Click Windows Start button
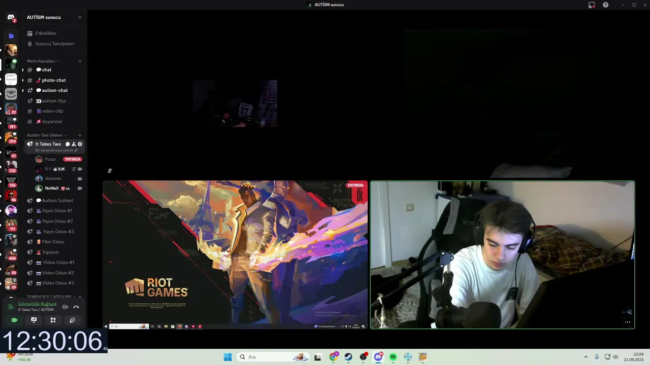This screenshot has width=650, height=365. coord(227,357)
